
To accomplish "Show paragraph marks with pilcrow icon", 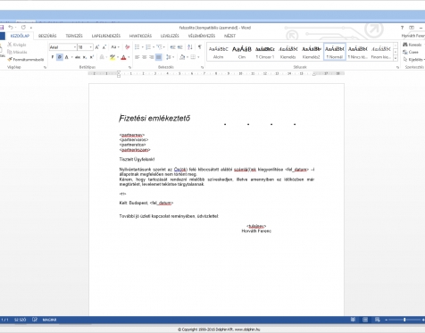I will (x=200, y=47).
